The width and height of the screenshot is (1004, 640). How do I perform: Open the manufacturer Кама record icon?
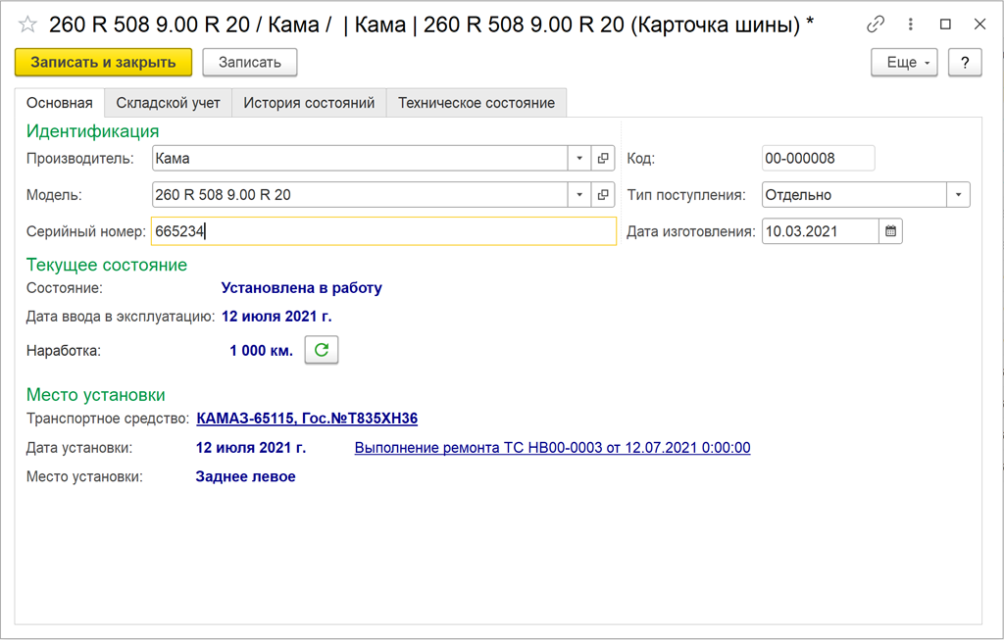tap(604, 158)
